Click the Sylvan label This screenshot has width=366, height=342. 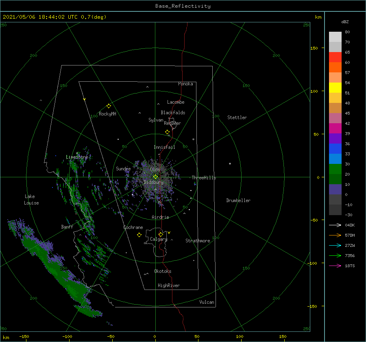[156, 120]
